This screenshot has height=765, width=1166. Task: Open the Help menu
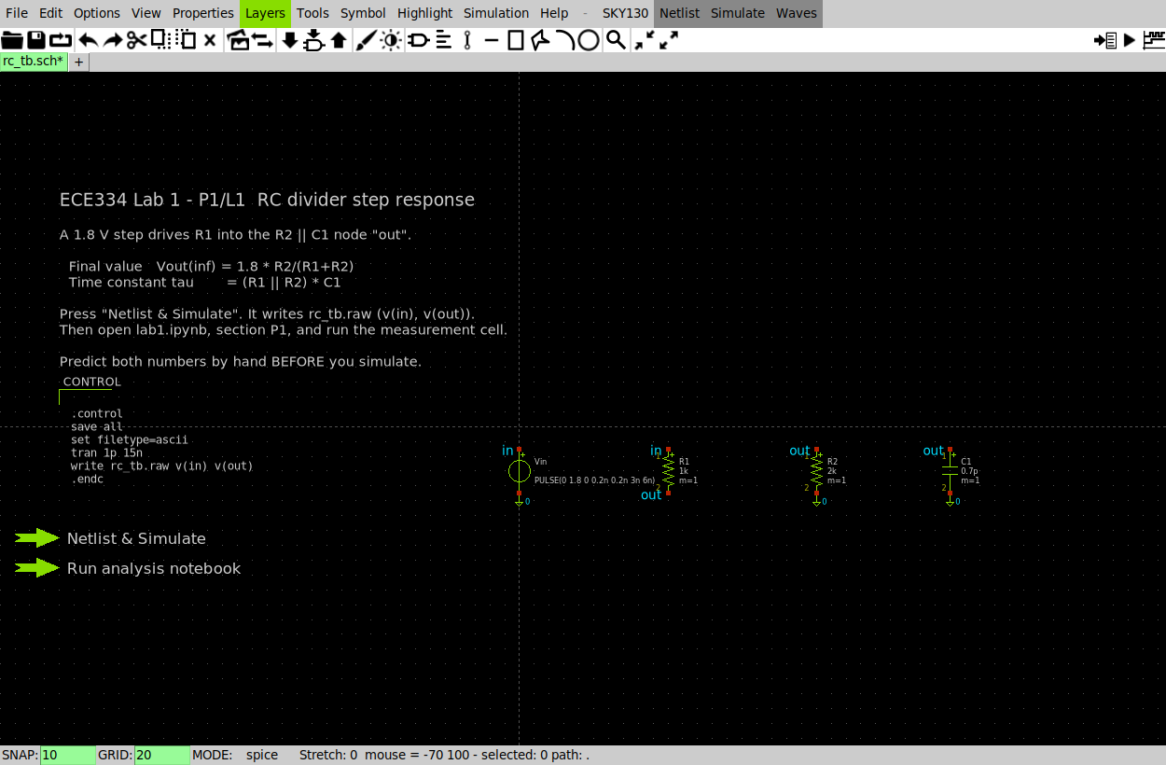[x=554, y=13]
